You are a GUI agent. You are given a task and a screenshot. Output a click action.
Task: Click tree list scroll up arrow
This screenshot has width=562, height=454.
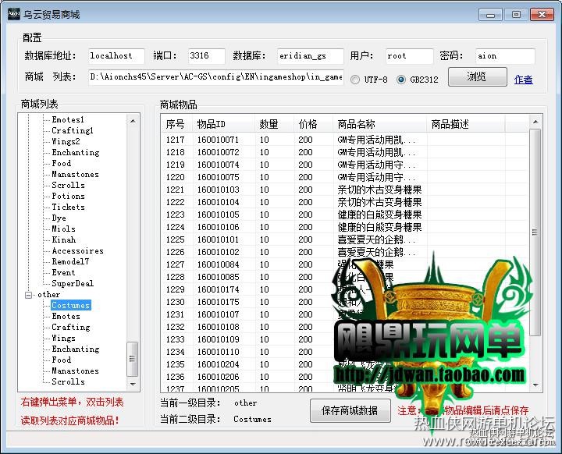click(133, 121)
